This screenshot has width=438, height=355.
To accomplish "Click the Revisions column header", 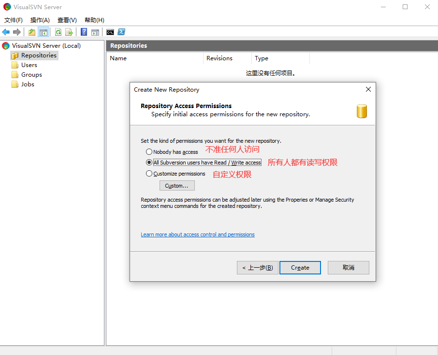I will point(219,58).
